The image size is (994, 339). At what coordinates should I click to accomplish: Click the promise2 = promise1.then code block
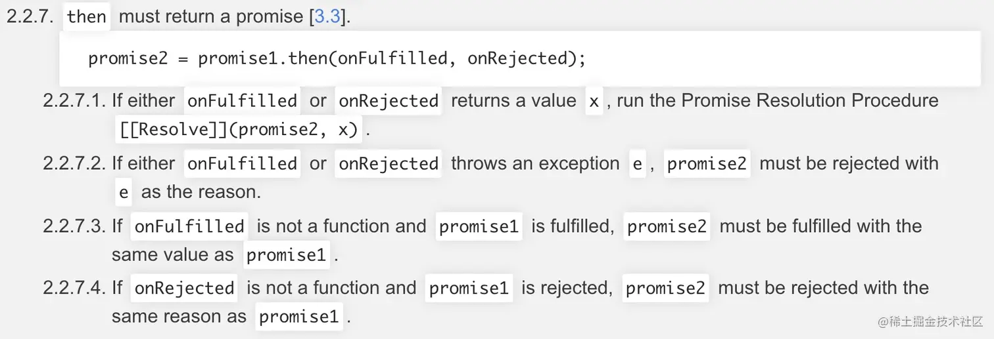tap(337, 59)
